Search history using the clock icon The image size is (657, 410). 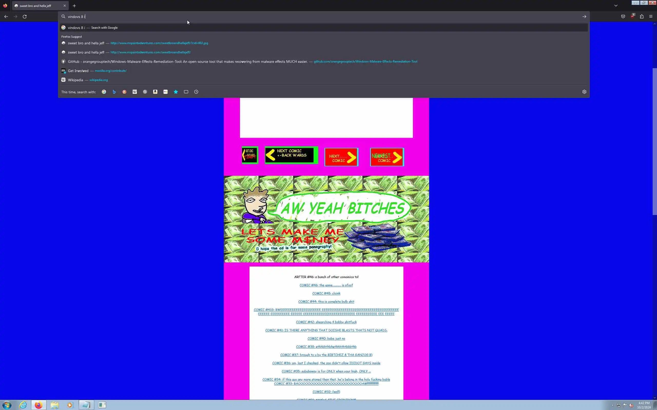[x=196, y=92]
